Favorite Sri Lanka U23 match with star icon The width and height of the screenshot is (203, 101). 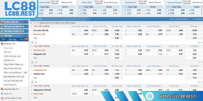point(32,30)
